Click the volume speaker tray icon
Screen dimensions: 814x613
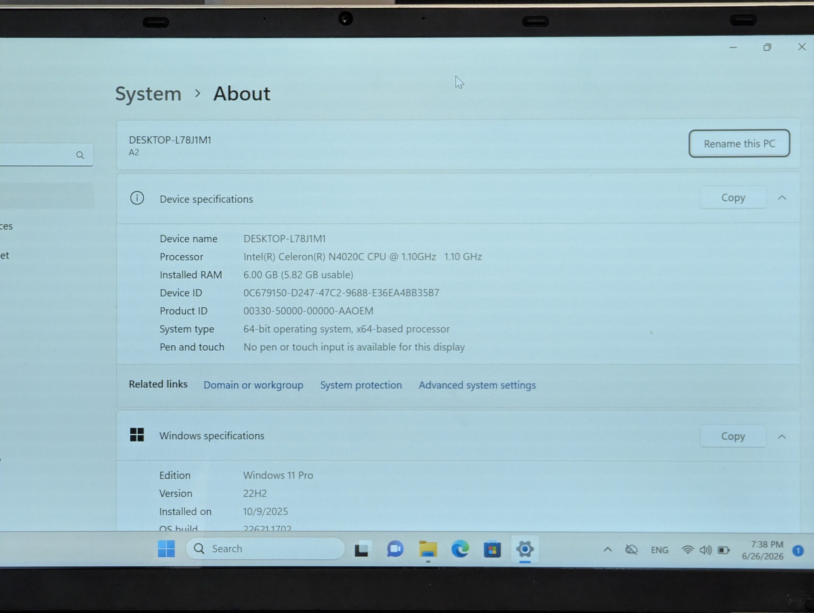coord(706,550)
